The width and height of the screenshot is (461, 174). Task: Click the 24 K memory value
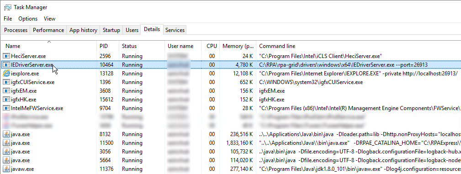pos(247,56)
